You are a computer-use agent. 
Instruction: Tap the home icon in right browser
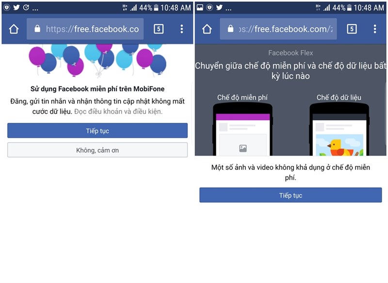tap(207, 29)
